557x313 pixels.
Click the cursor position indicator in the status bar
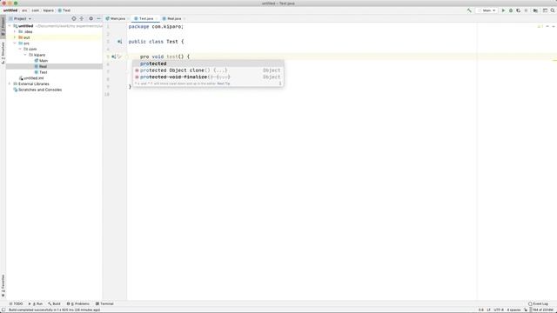tap(481, 310)
